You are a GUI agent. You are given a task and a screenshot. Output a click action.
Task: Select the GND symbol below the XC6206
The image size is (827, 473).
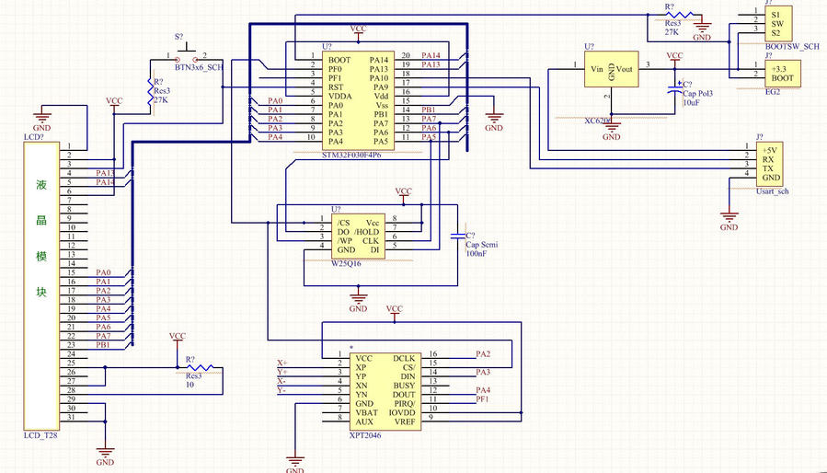click(612, 133)
